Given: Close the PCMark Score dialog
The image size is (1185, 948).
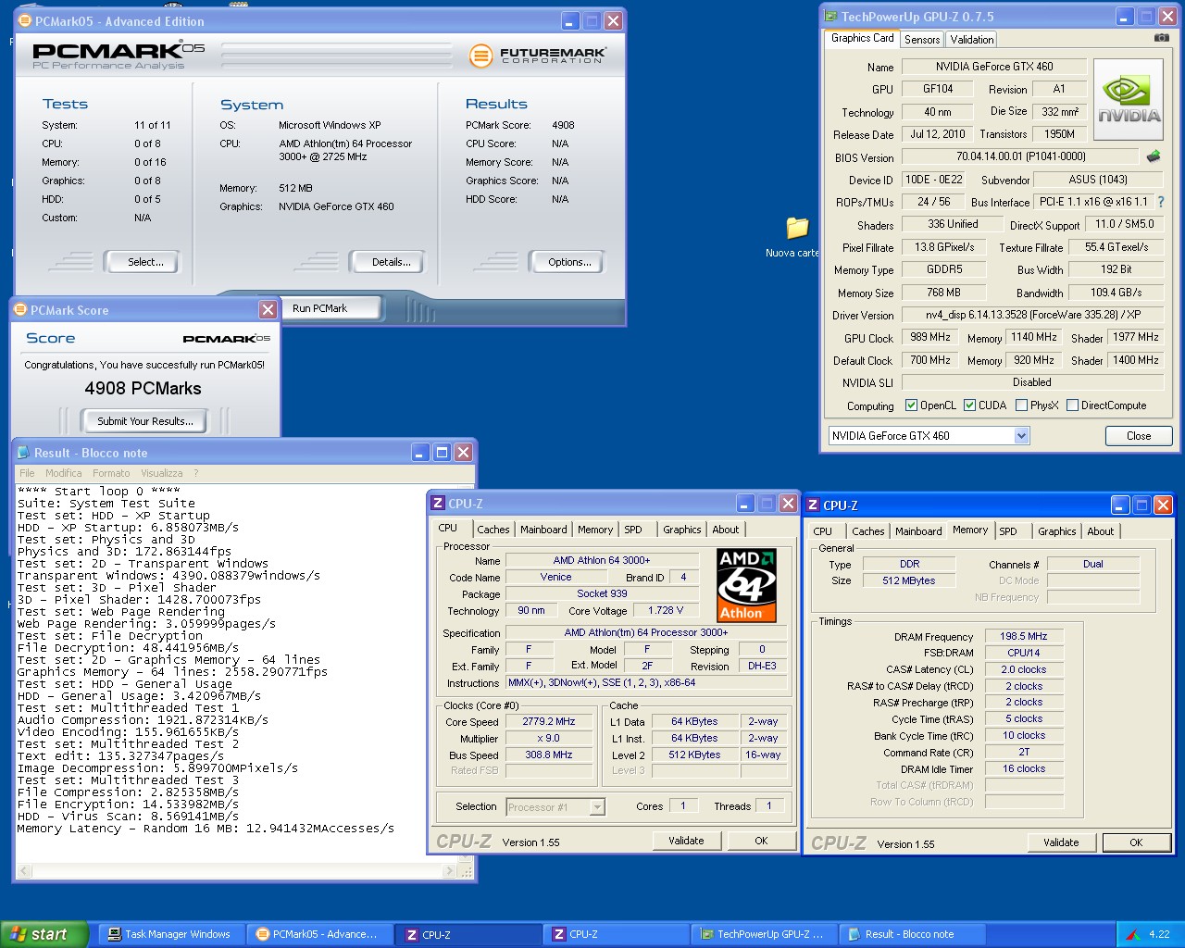Looking at the screenshot, I should coord(268,310).
